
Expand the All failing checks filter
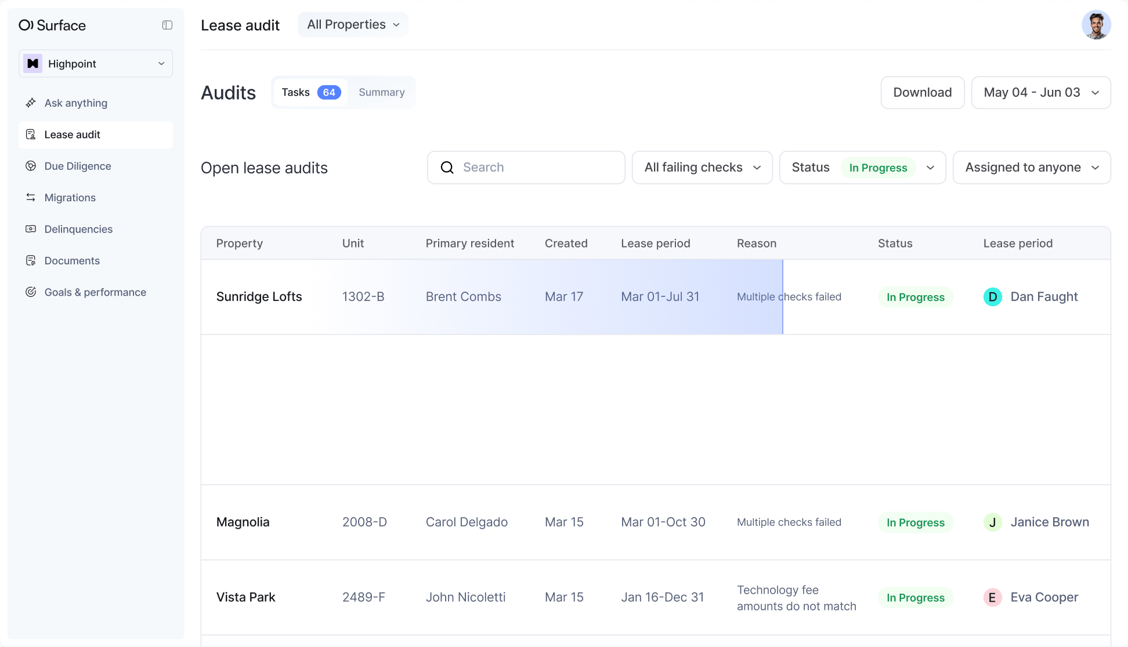pyautogui.click(x=702, y=167)
